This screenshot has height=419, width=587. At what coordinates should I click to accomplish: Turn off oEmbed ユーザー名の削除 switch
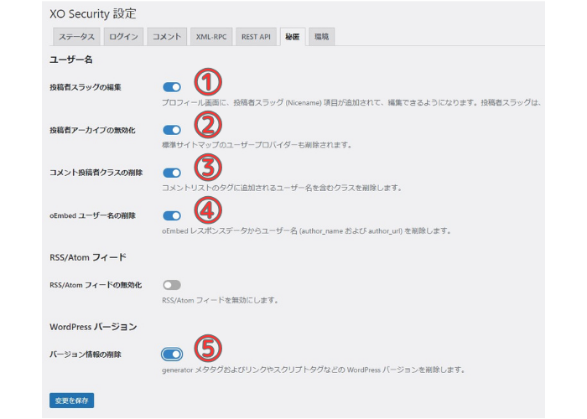172,216
